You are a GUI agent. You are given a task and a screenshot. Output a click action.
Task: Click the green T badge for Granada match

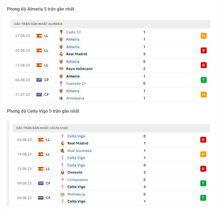204,80
